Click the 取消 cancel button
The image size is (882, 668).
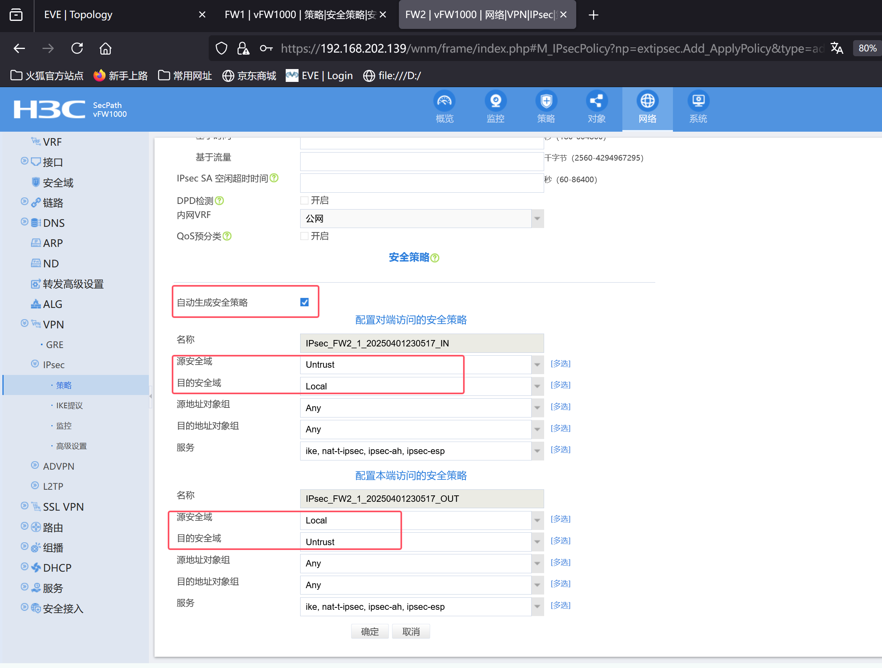(x=411, y=631)
